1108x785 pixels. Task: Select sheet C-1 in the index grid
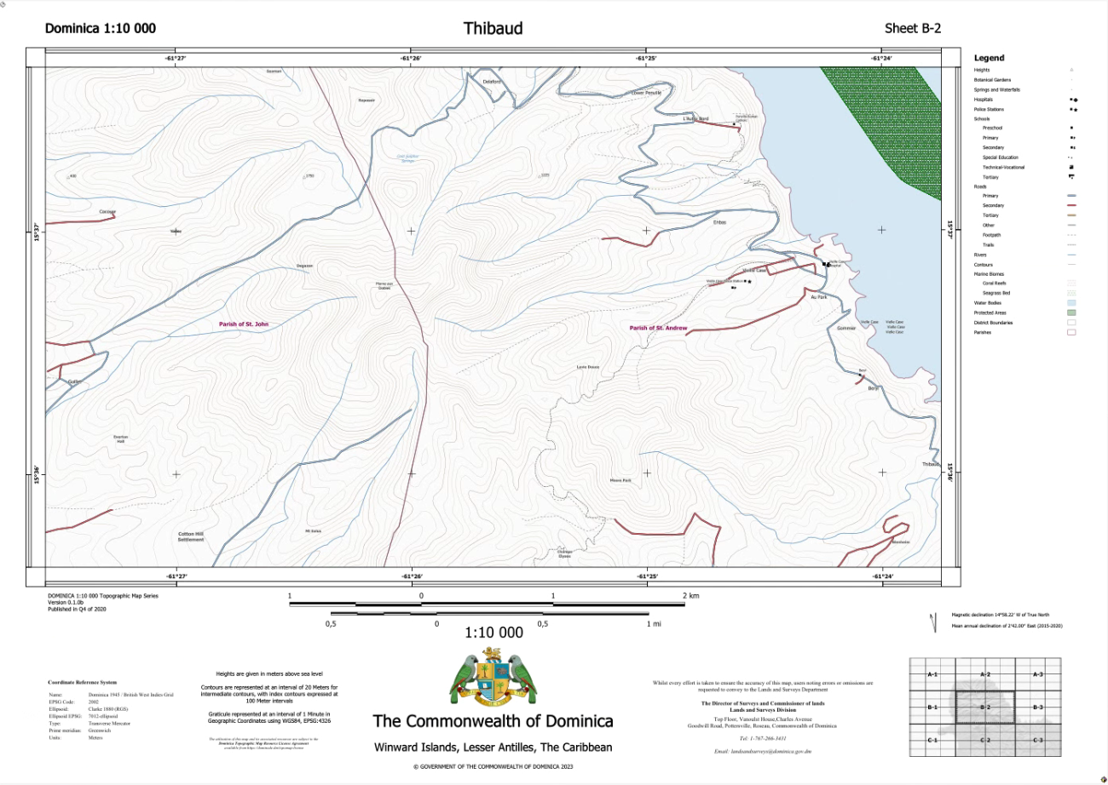pyautogui.click(x=932, y=740)
